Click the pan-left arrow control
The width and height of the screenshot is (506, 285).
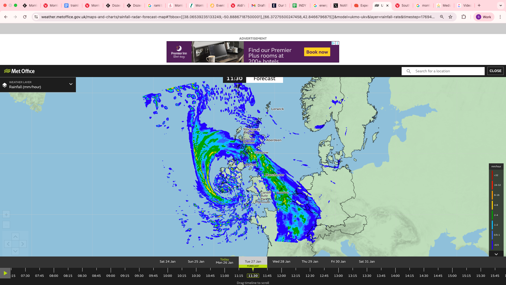tap(8, 244)
